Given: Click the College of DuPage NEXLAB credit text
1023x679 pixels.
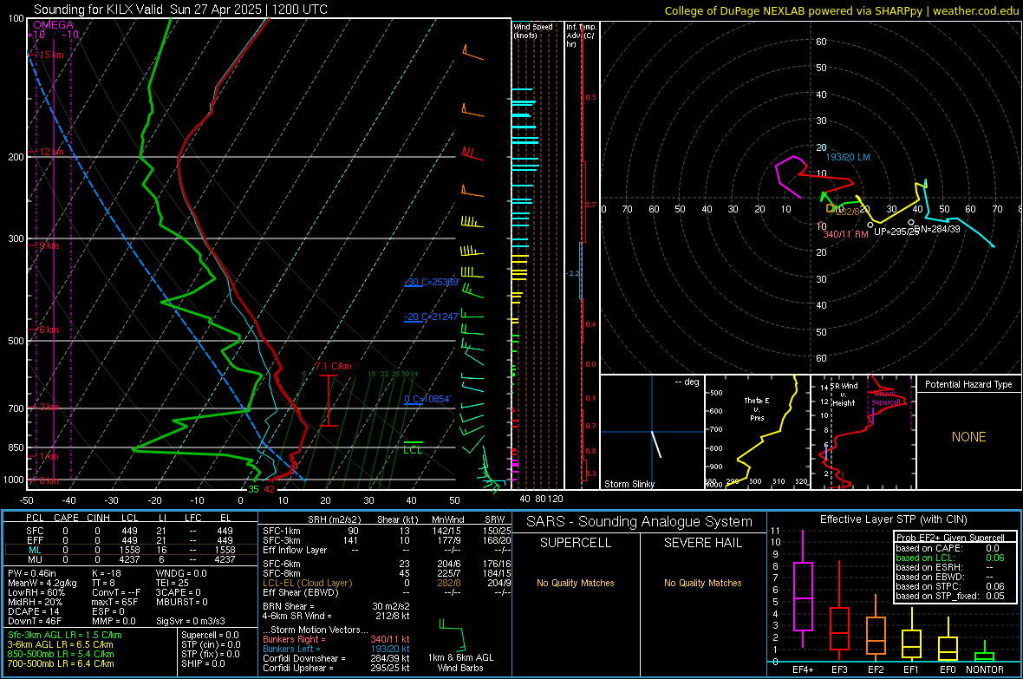Looking at the screenshot, I should tap(841, 10).
